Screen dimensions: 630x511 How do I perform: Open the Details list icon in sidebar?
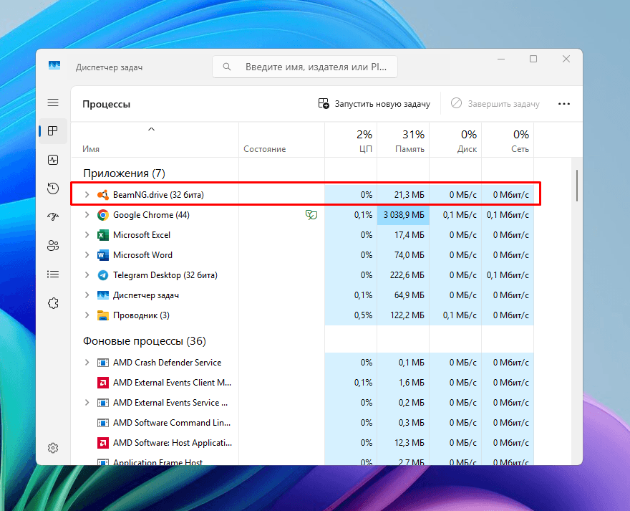(53, 274)
